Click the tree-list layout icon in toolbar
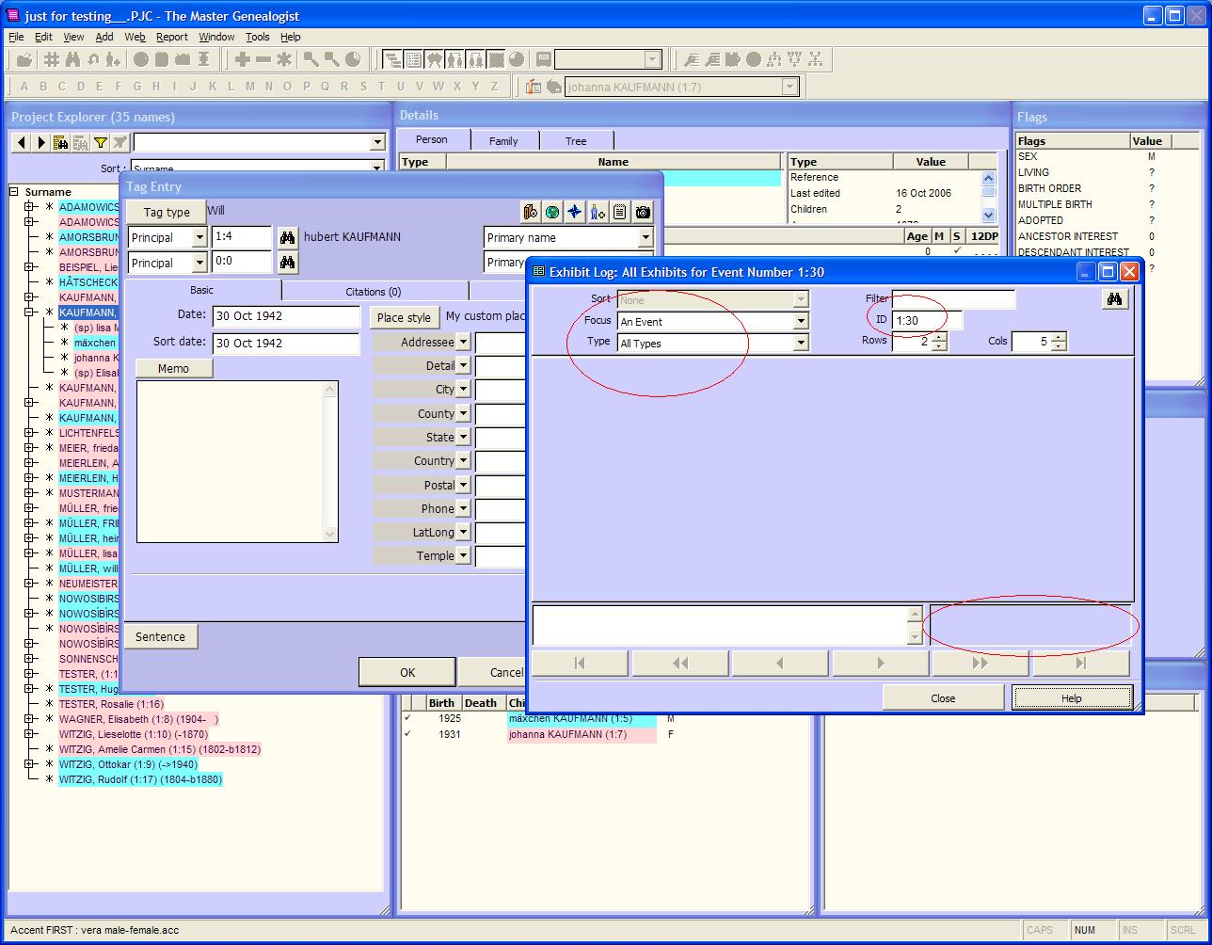 tap(392, 59)
